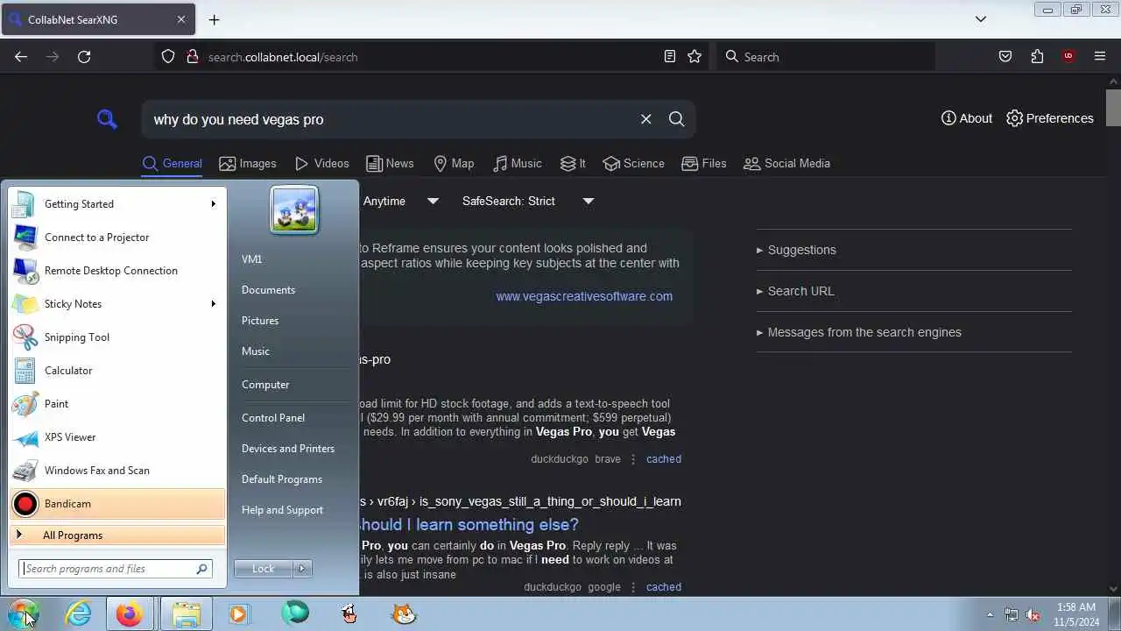Expand the Search URL section
The height and width of the screenshot is (631, 1121).
coord(795,291)
